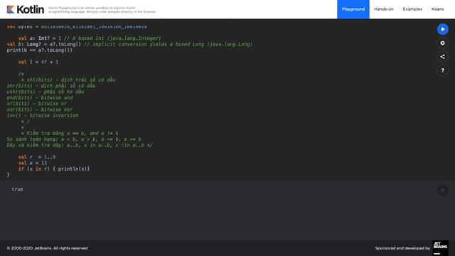Click the JetBrains copyright text
This screenshot has width=455, height=256.
point(47,248)
